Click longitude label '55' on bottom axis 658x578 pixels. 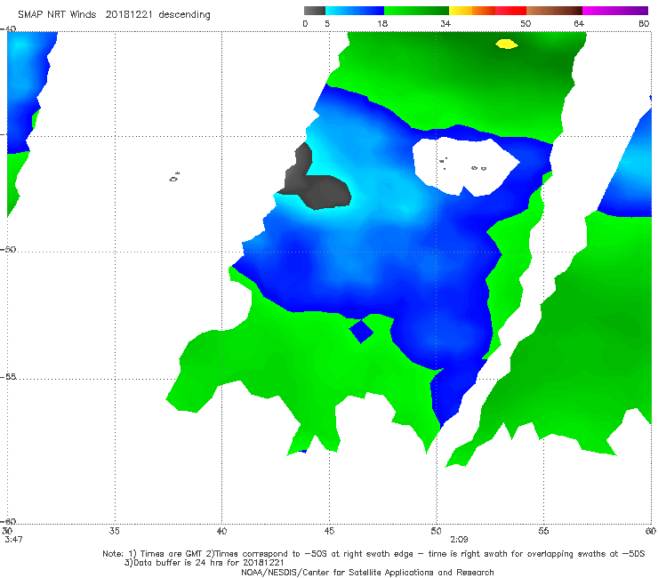tap(543, 531)
